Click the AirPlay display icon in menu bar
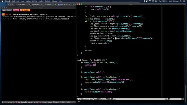Image resolution: width=187 pixels, height=105 pixels. (x=153, y=1)
